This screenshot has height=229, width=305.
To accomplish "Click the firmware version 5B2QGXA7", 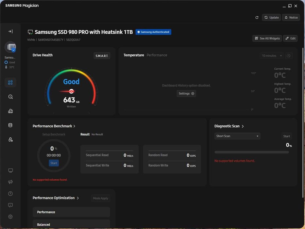I will pyautogui.click(x=73, y=40).
